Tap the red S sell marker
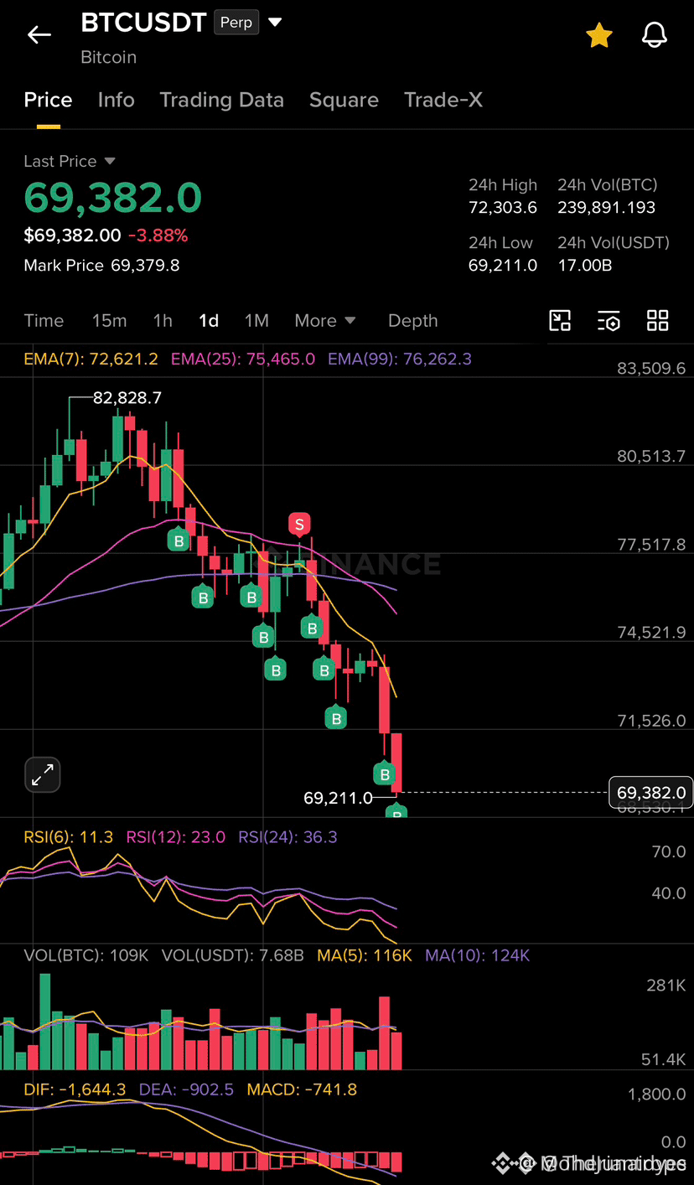 [299, 525]
